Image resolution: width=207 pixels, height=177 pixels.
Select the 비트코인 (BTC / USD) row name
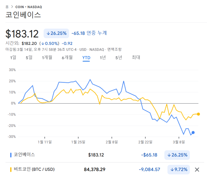pos(34,169)
